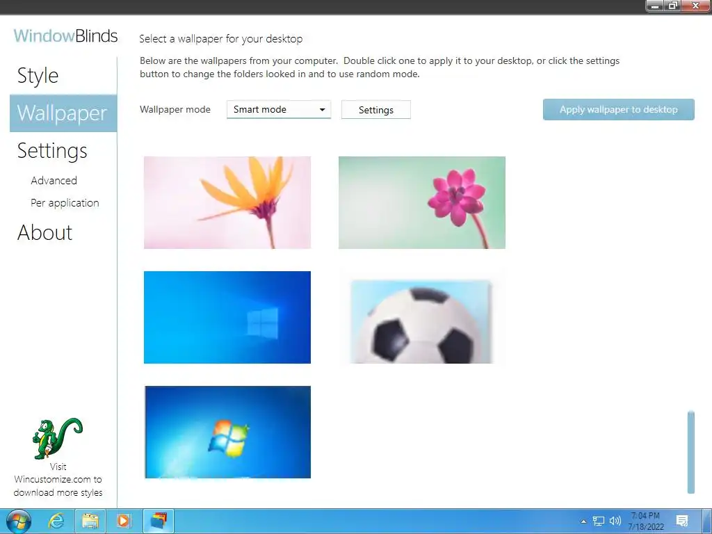Viewport: 712px width, 534px height.
Task: Launch Internet Explorer from taskbar
Action: [x=56, y=521]
